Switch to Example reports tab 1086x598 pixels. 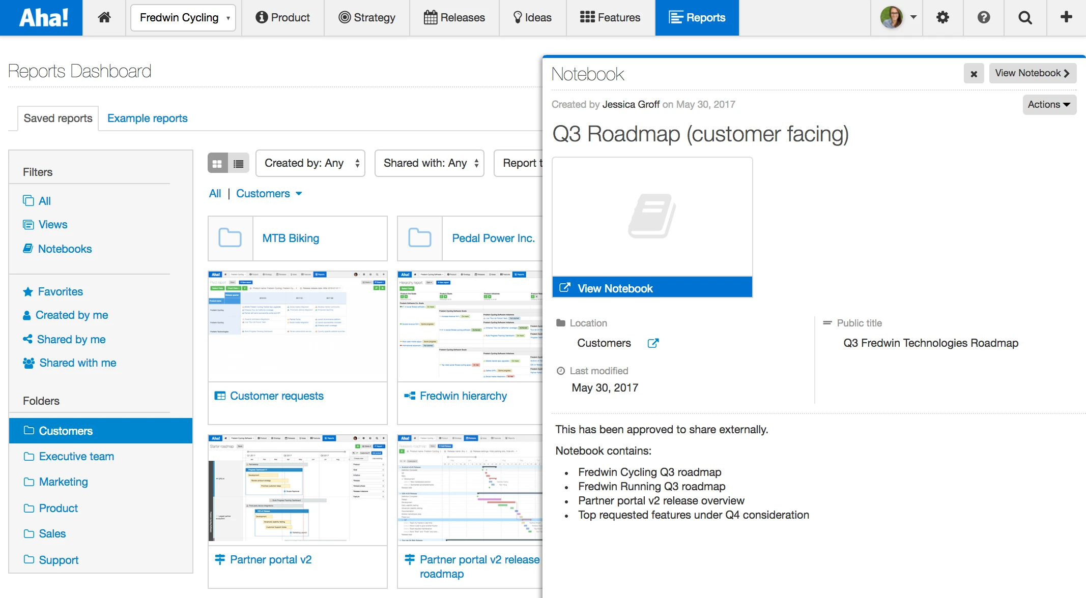[x=147, y=118]
